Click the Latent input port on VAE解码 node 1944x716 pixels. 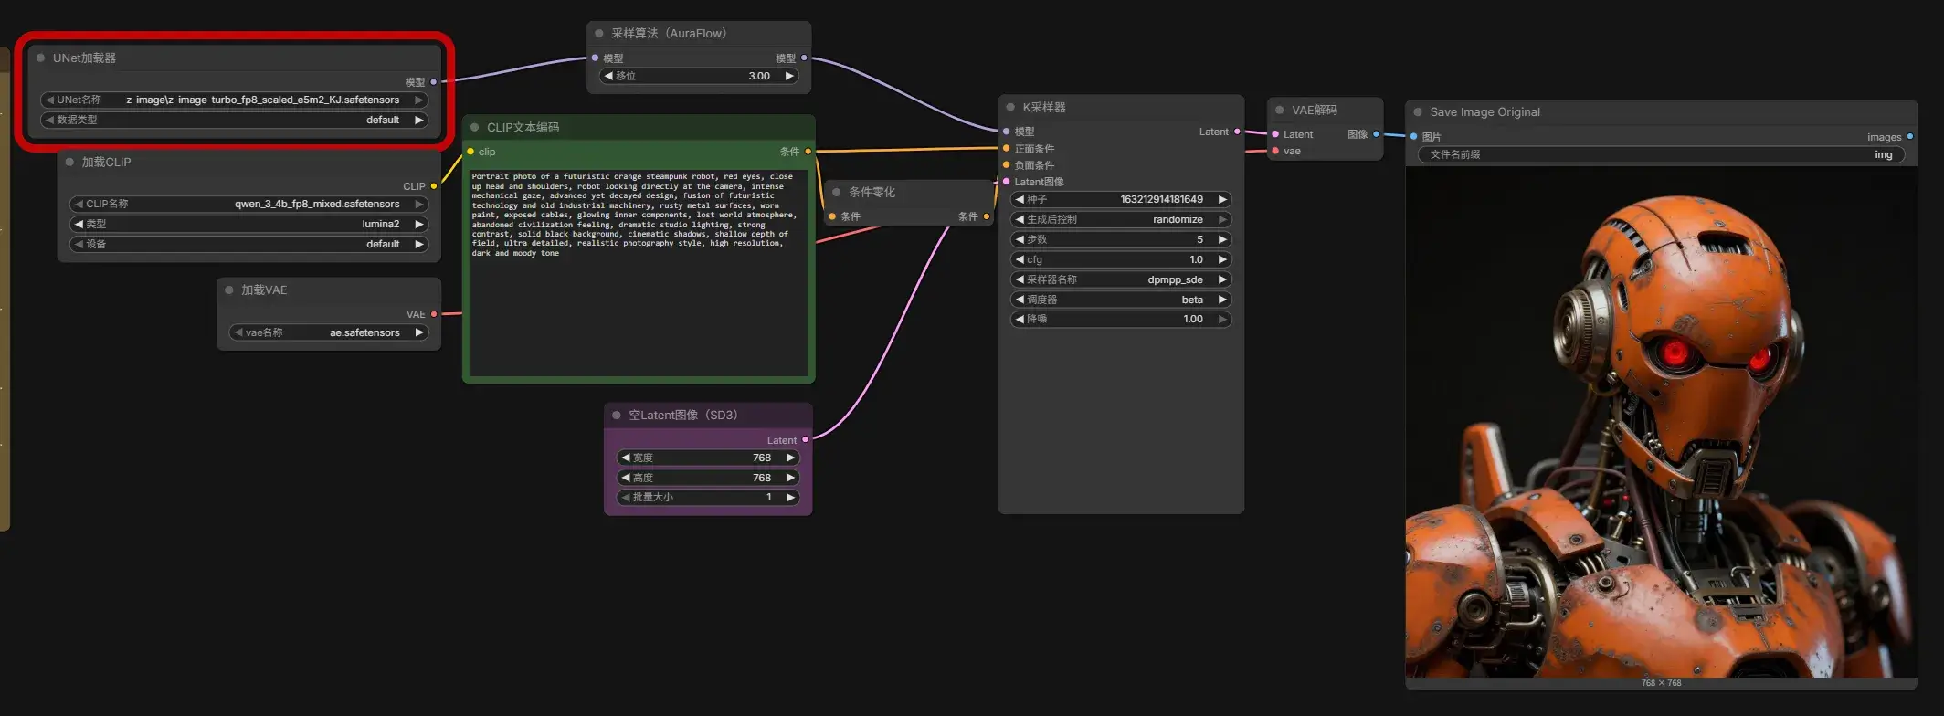tap(1275, 134)
